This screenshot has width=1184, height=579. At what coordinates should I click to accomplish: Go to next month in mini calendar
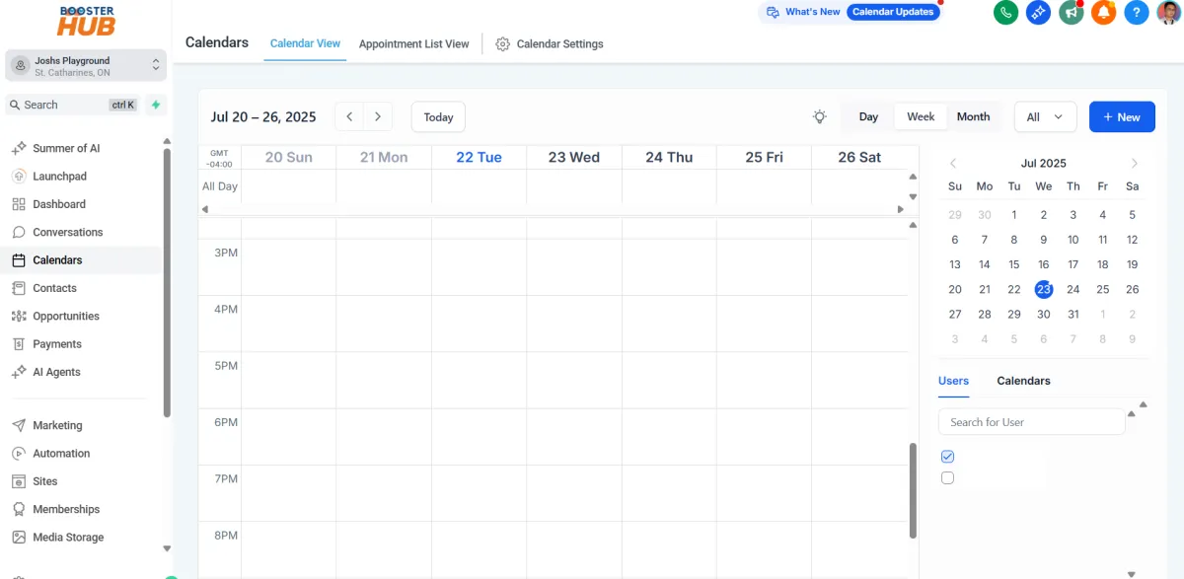[1135, 164]
